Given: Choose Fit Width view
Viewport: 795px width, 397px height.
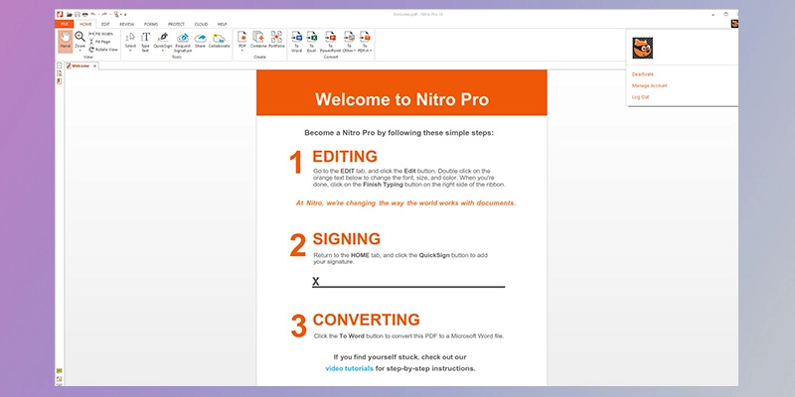Looking at the screenshot, I should (101, 34).
